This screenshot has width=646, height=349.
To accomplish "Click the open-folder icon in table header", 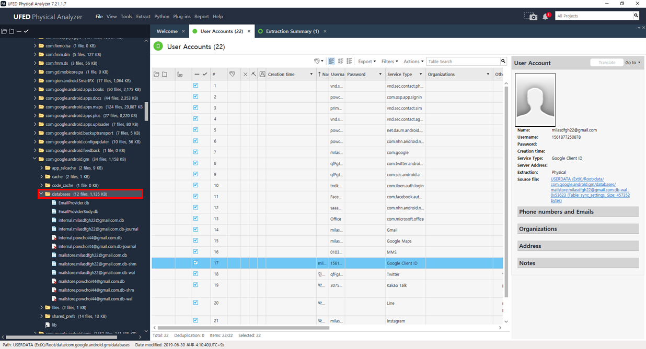I will (x=156, y=75).
